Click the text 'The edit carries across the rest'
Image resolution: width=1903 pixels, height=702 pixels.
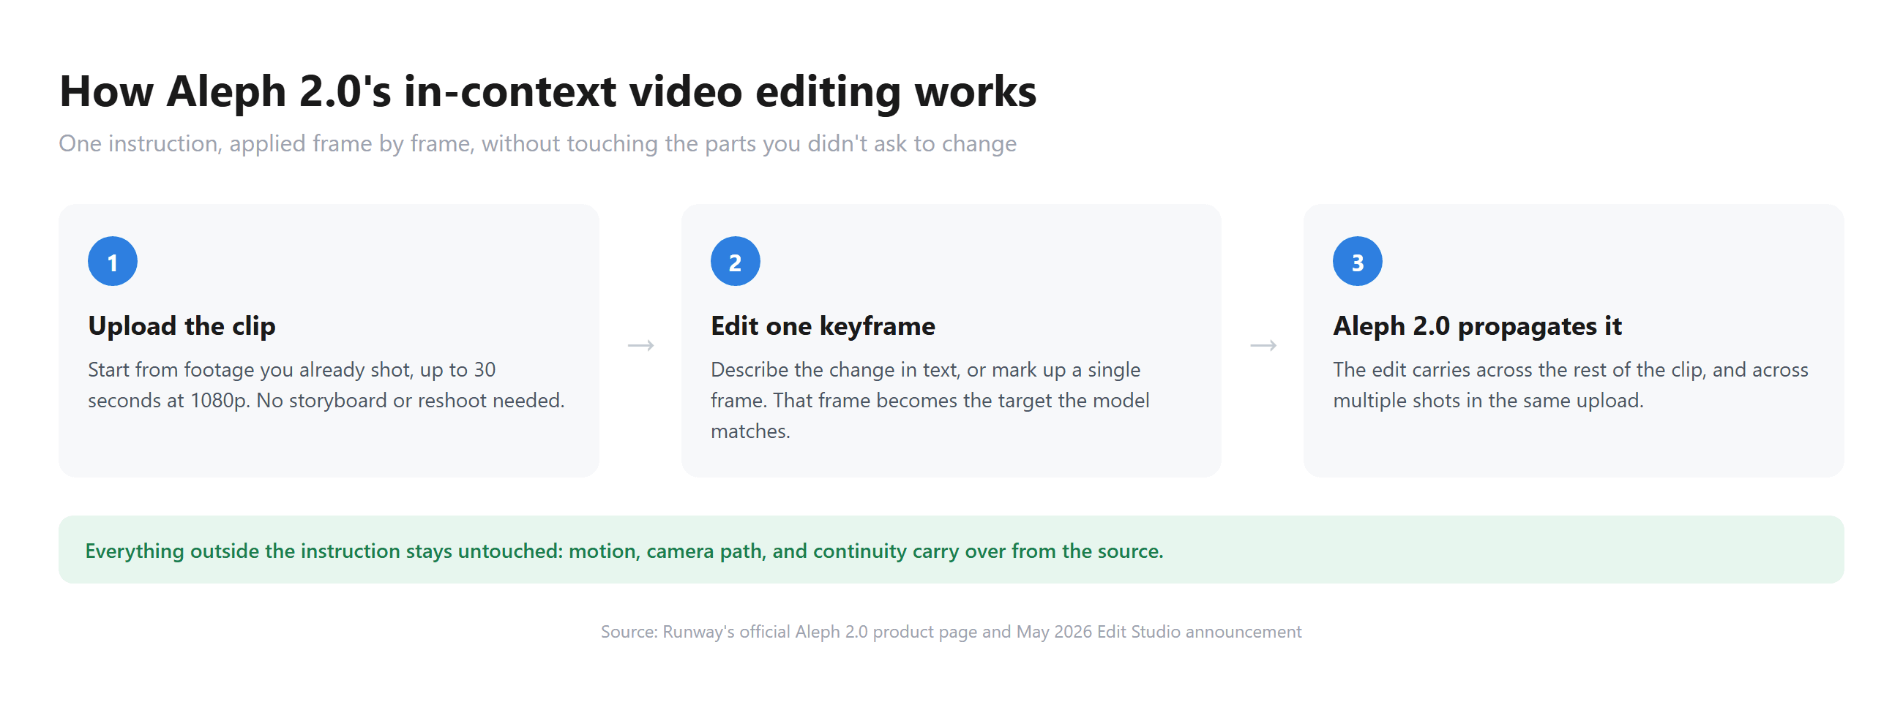pos(1571,385)
